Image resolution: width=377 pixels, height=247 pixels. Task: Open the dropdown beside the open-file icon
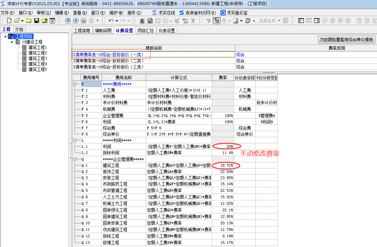click(x=22, y=21)
